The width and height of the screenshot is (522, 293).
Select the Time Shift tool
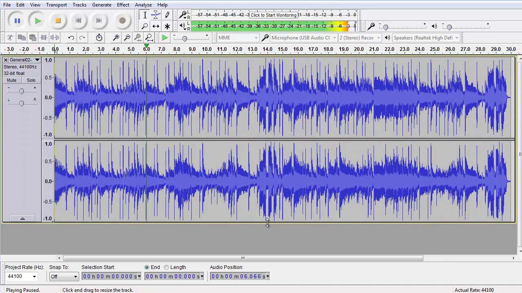(x=156, y=26)
